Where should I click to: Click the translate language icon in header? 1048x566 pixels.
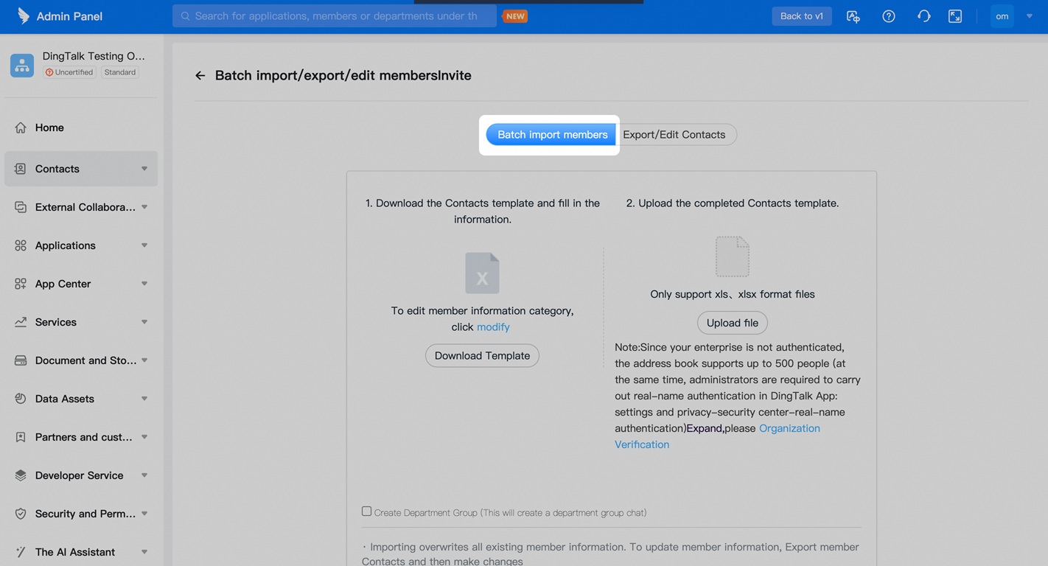click(853, 16)
